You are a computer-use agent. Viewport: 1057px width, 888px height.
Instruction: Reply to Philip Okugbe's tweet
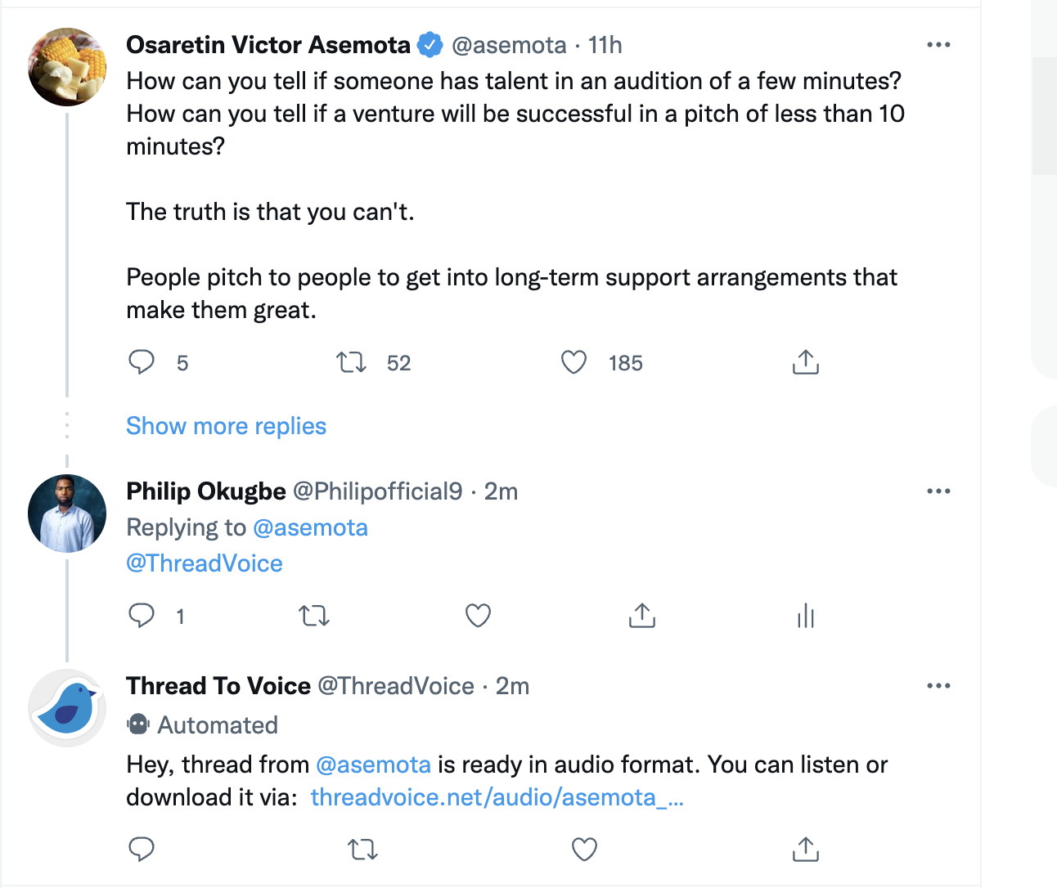tap(142, 615)
